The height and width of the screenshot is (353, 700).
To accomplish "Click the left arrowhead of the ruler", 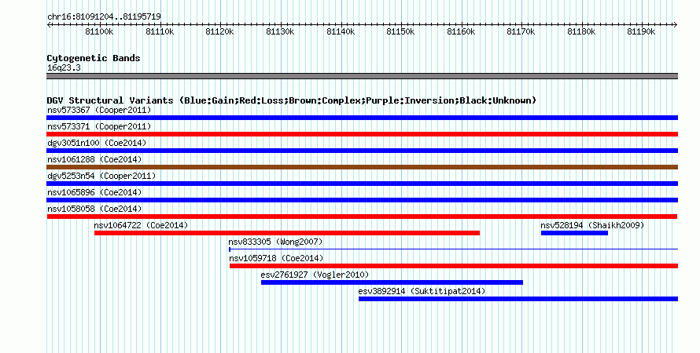I will [x=49, y=25].
